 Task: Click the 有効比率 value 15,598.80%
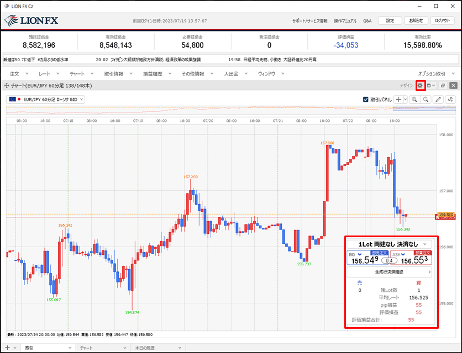[423, 45]
